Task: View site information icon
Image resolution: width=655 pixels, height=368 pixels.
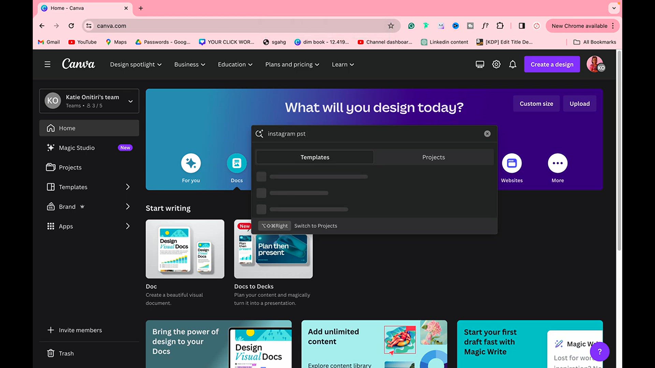Action: [89, 26]
